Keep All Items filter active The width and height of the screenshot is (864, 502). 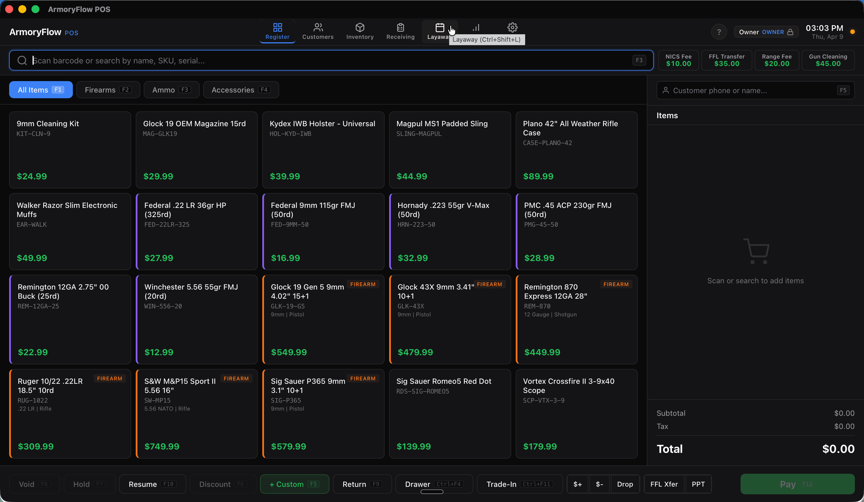(x=41, y=89)
